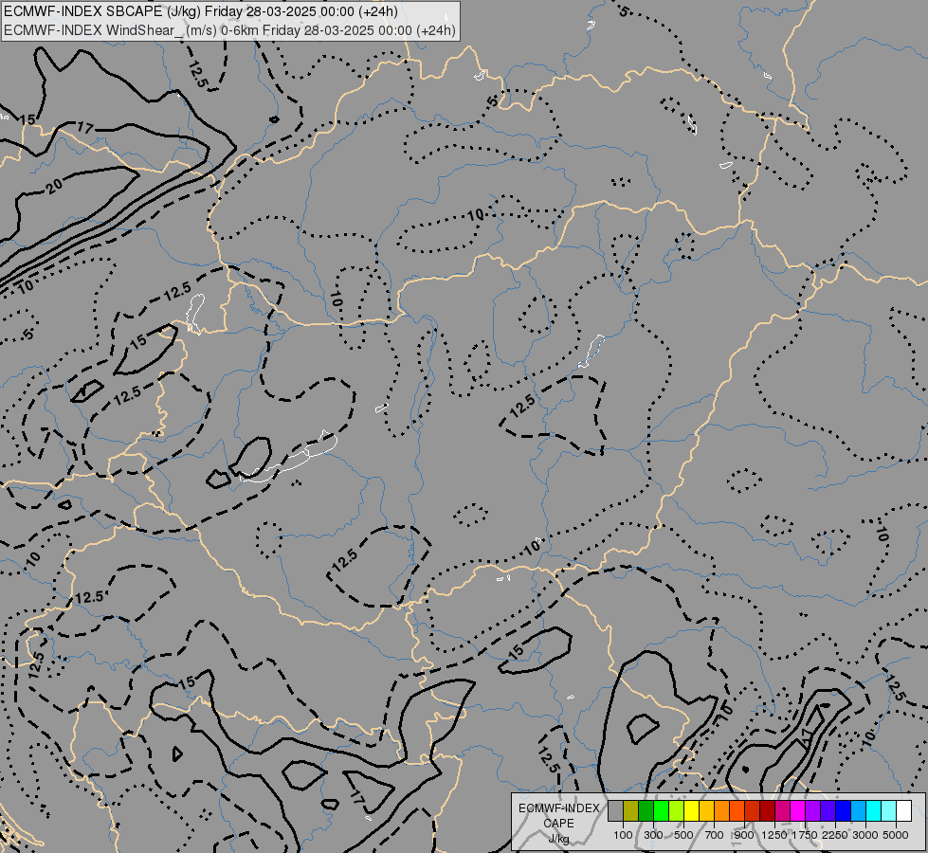Click the legend value label 100
928x853 pixels.
pos(623,835)
